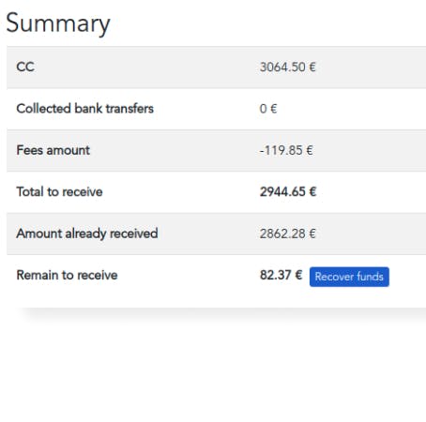Select the -119.85 € fees value

286,150
